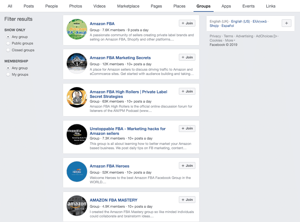
Task: Open Amazon FBA Marketing Secrets title link
Action: (120, 58)
